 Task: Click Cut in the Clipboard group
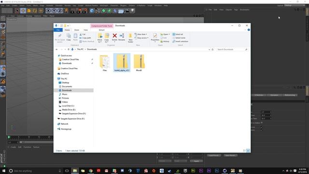(x=83, y=34)
